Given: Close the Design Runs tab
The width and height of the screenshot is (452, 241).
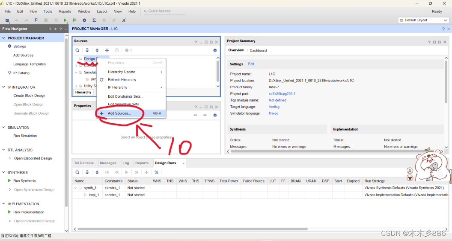Looking at the screenshot, I should tap(183, 163).
